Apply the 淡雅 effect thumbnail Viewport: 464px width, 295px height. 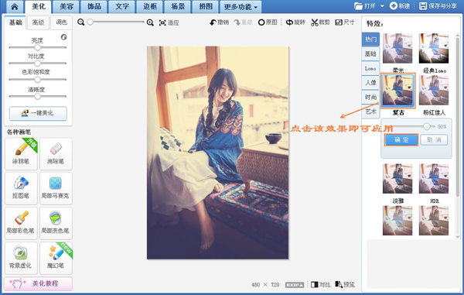(x=397, y=179)
